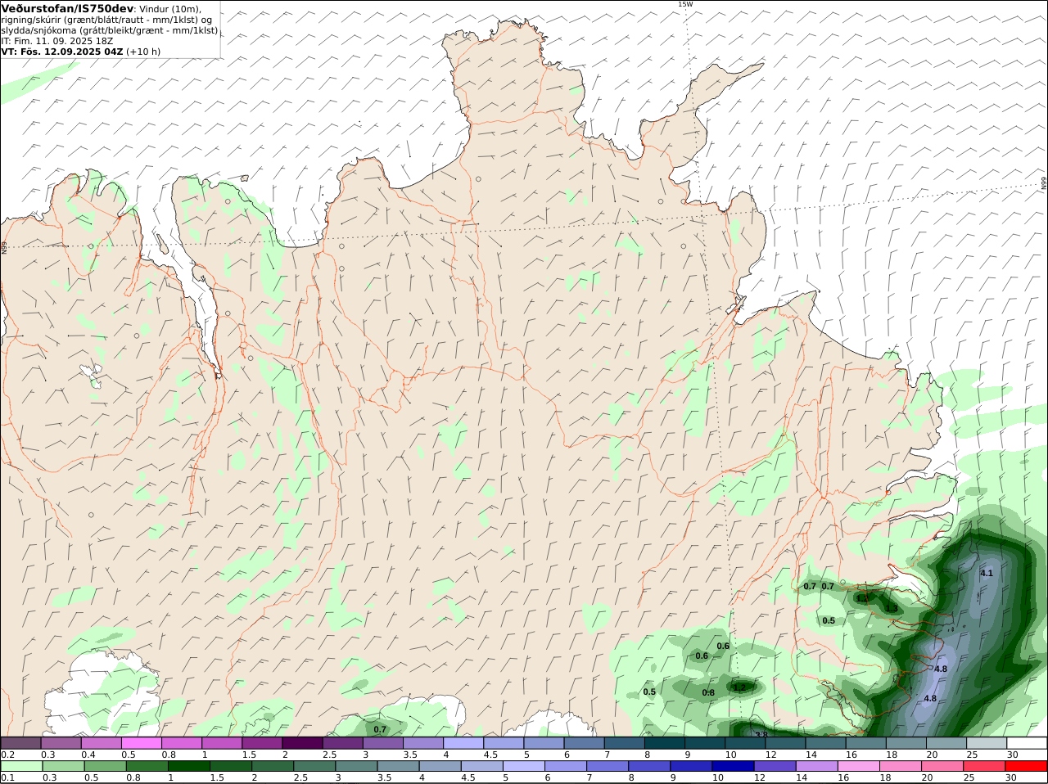Click the rain legend swatch beginning at 25
The width and height of the screenshot is (1048, 784).
tap(985, 766)
